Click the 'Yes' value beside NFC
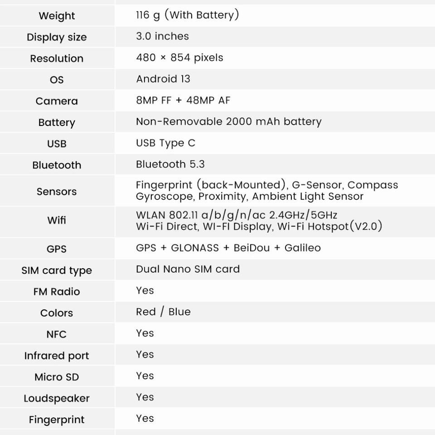Viewport: 435px width, 435px height. tap(145, 333)
